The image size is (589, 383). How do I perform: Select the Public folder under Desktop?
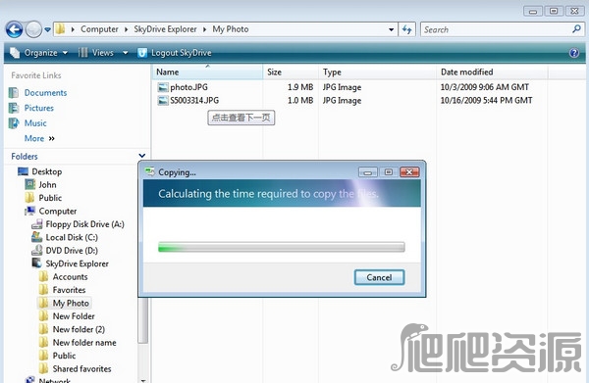pos(50,198)
